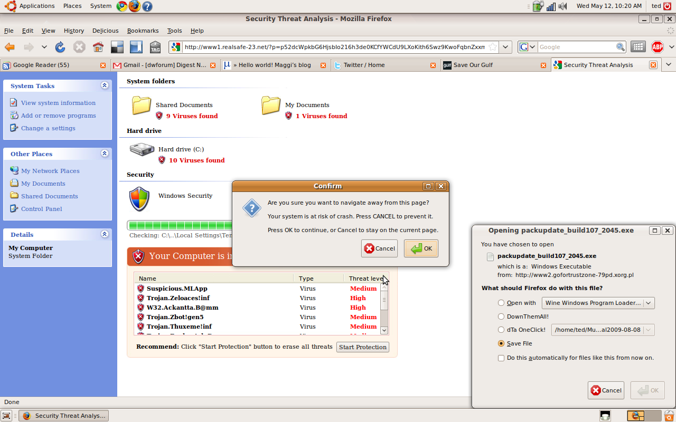Bookmark page with the star icon

tap(492, 47)
